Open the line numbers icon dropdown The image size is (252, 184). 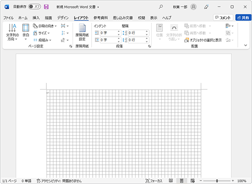click(x=65, y=33)
